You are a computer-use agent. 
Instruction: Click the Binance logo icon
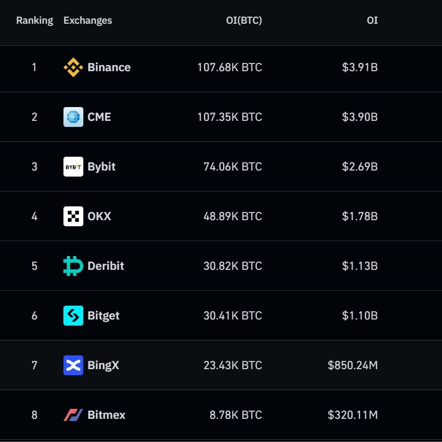click(x=73, y=67)
